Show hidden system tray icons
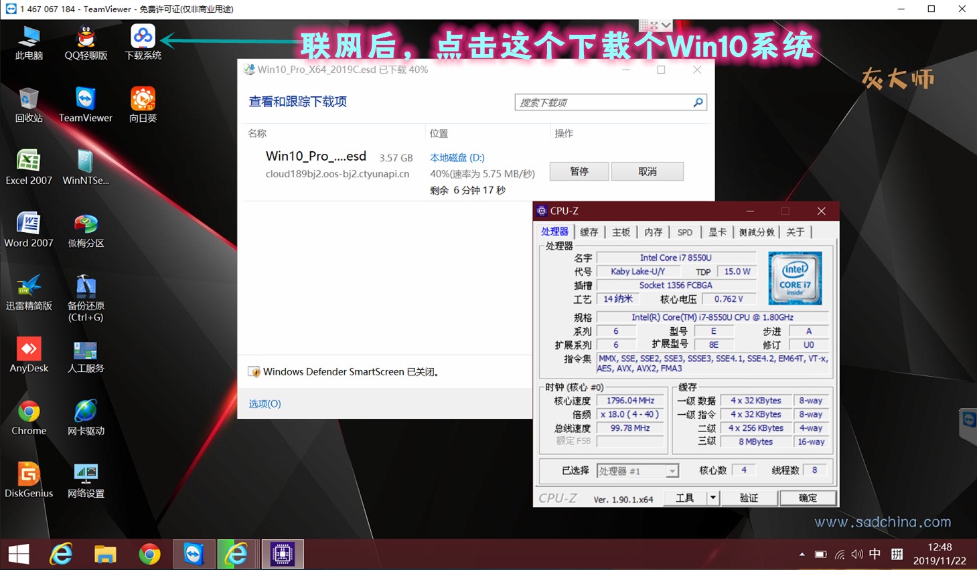 tap(802, 555)
